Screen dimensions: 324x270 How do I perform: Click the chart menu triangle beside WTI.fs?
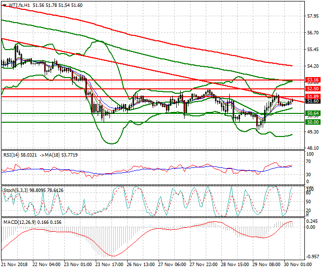click(x=4, y=5)
